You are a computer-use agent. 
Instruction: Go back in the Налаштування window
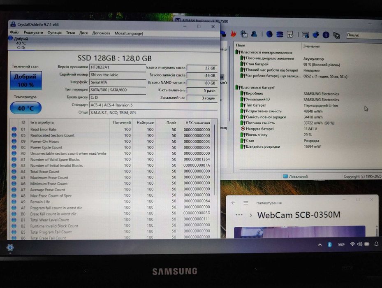[234, 203]
